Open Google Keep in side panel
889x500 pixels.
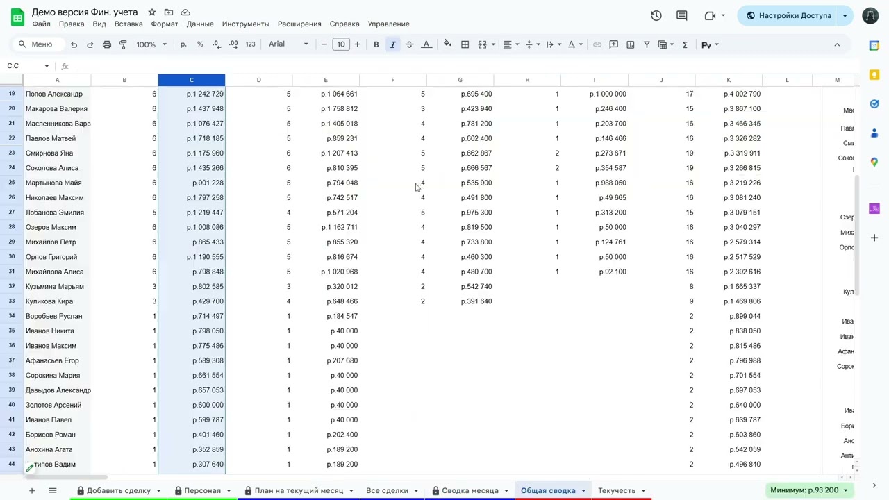(x=874, y=74)
